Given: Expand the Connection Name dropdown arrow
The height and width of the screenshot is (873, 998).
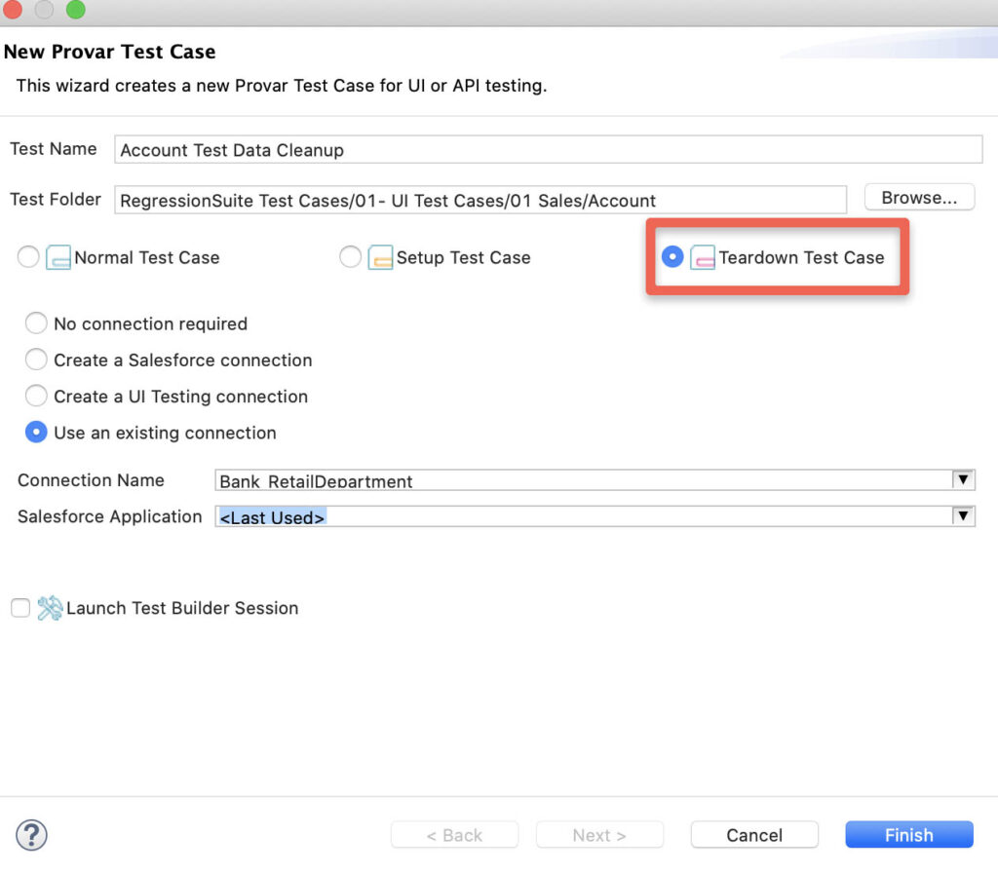Looking at the screenshot, I should 963,479.
